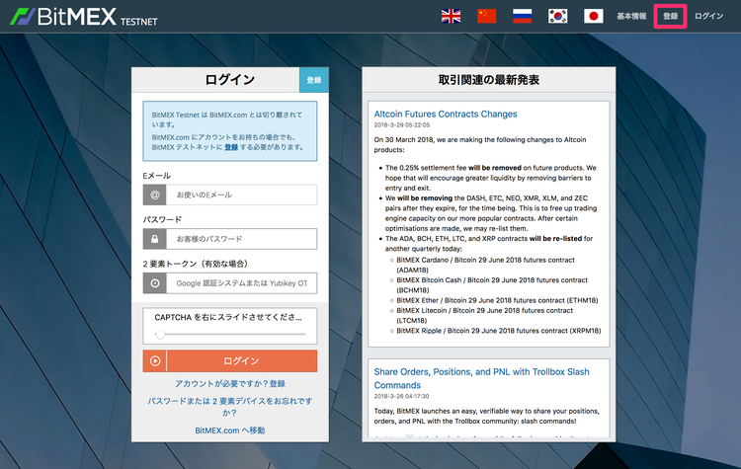This screenshot has width=741, height=469.
Task: Select the Chinese flag language option
Action: (x=487, y=16)
